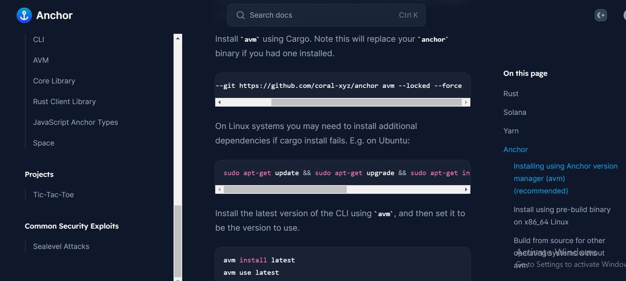Image resolution: width=626 pixels, height=281 pixels.
Task: Click right arrow of cargo command scrollbar
Action: 466,102
